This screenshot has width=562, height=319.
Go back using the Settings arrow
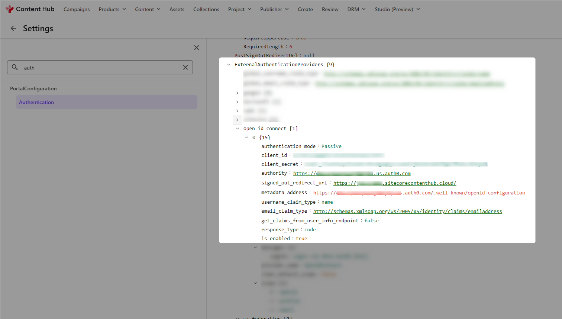pyautogui.click(x=13, y=28)
